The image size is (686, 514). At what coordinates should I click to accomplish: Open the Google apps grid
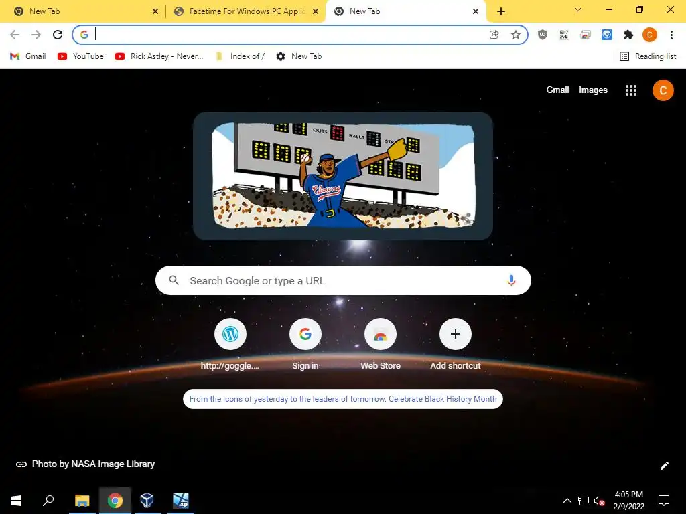pyautogui.click(x=631, y=90)
